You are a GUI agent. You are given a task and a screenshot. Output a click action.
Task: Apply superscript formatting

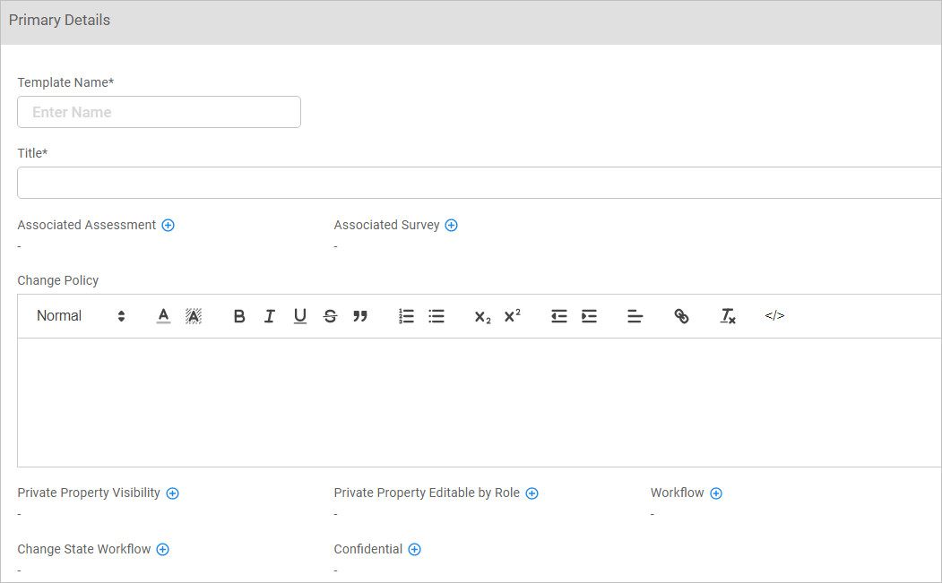tap(512, 316)
